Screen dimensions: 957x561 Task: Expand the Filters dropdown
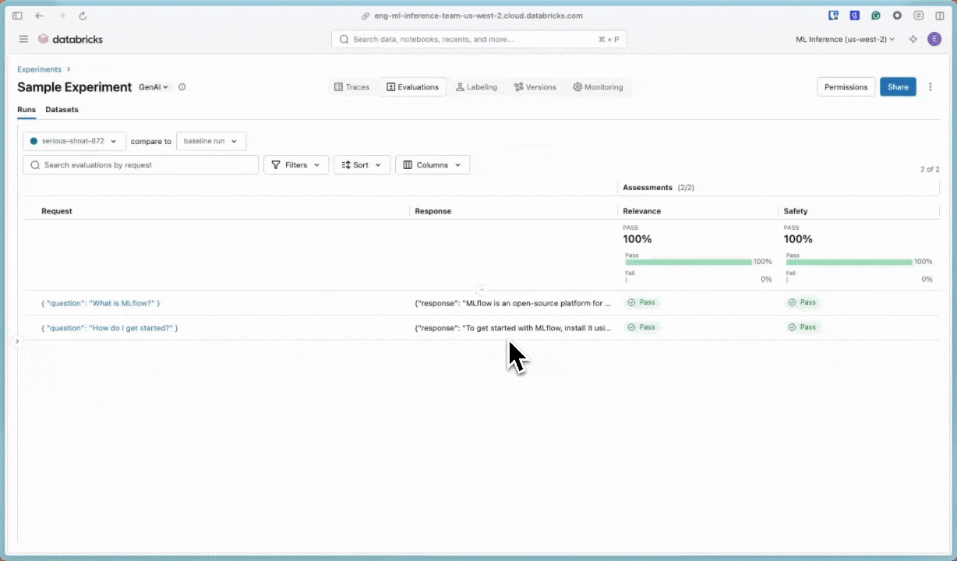[x=296, y=165]
